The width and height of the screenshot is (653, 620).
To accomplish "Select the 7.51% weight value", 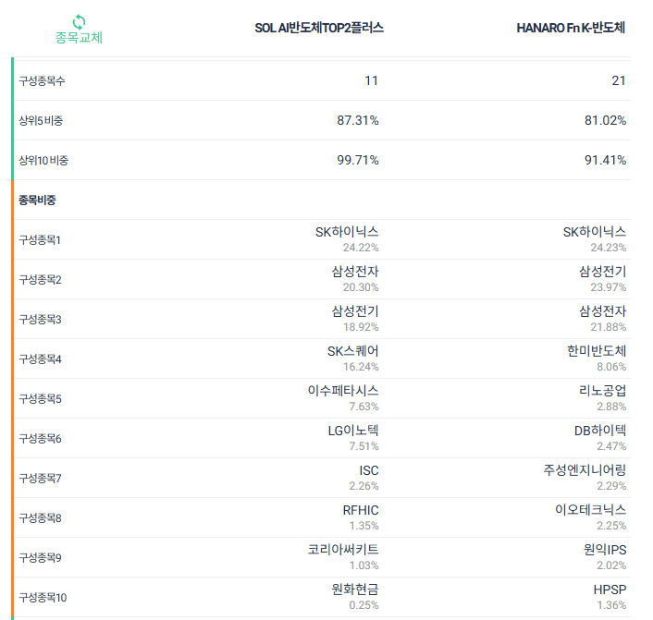I will (364, 446).
